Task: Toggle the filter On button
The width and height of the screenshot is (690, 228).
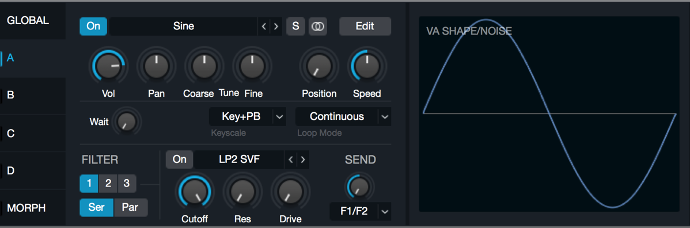Action: coord(180,159)
